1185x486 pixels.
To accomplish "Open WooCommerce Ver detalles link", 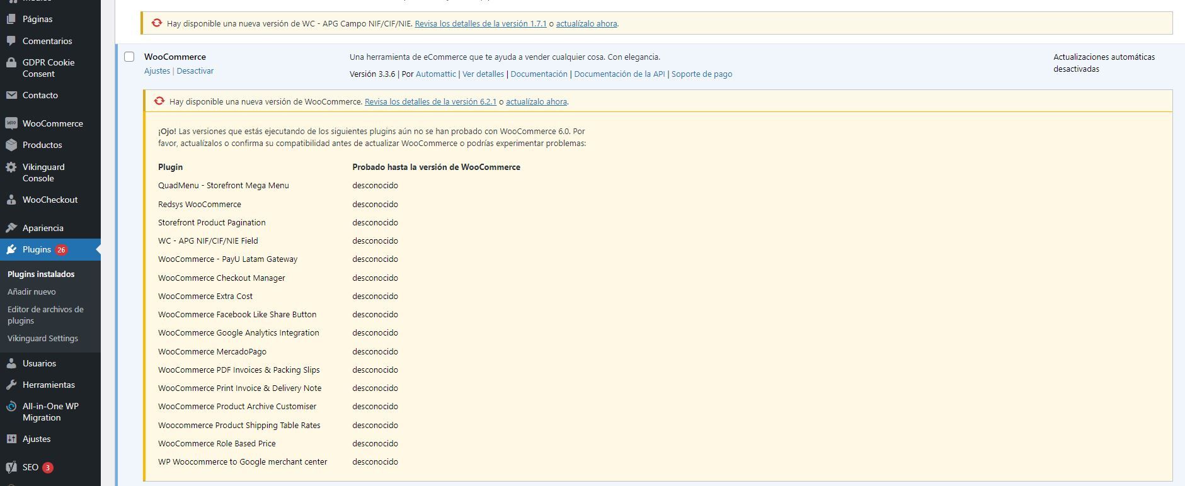I will tap(483, 74).
